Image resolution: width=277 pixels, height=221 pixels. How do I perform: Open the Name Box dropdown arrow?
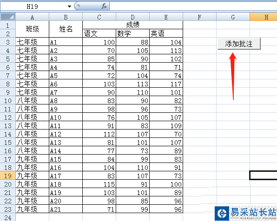point(69,6)
